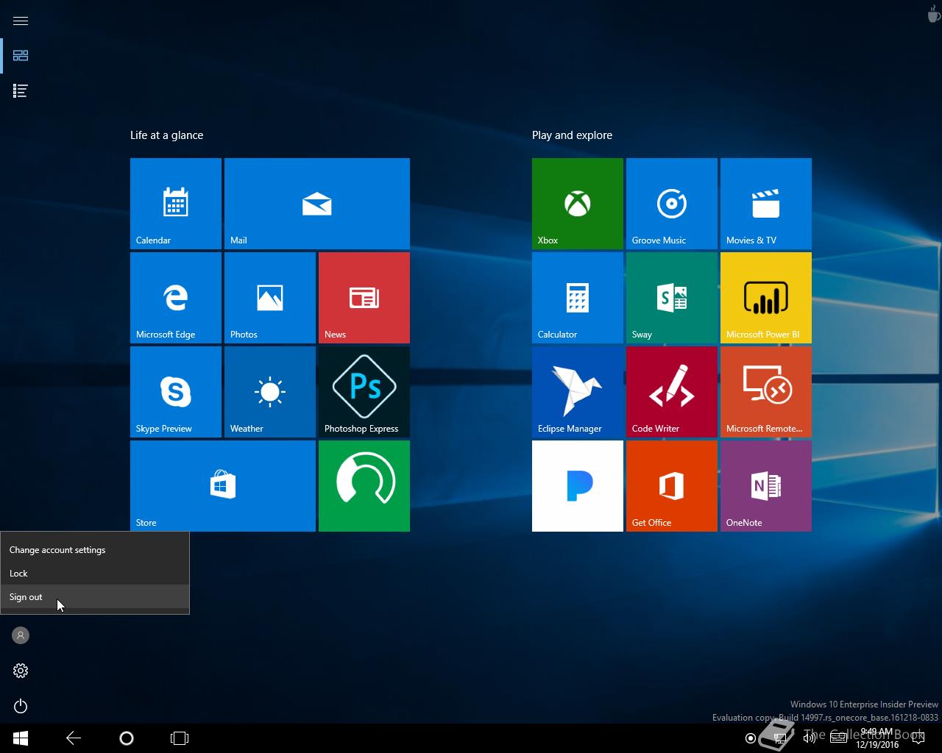The height and width of the screenshot is (753, 942).
Task: Launch the Calculator tile
Action: pyautogui.click(x=578, y=298)
